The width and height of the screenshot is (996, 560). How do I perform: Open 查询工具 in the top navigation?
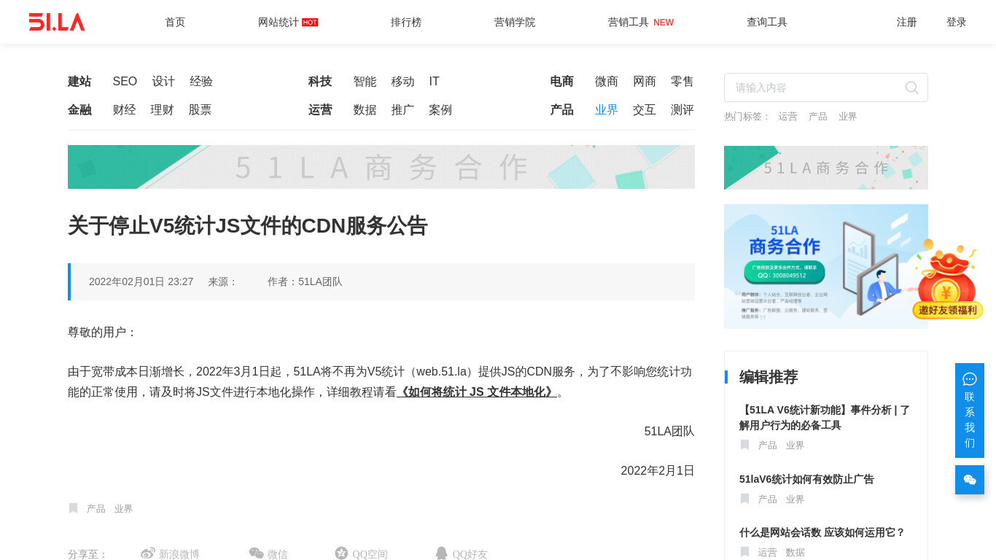point(767,22)
